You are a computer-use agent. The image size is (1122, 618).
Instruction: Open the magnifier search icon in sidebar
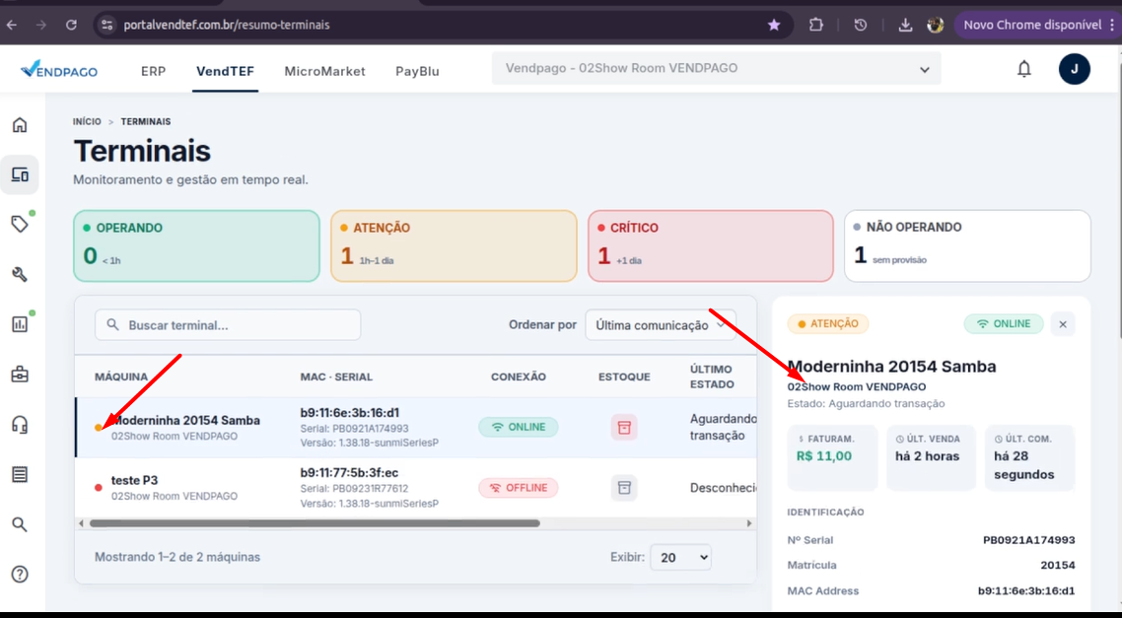[x=20, y=524]
